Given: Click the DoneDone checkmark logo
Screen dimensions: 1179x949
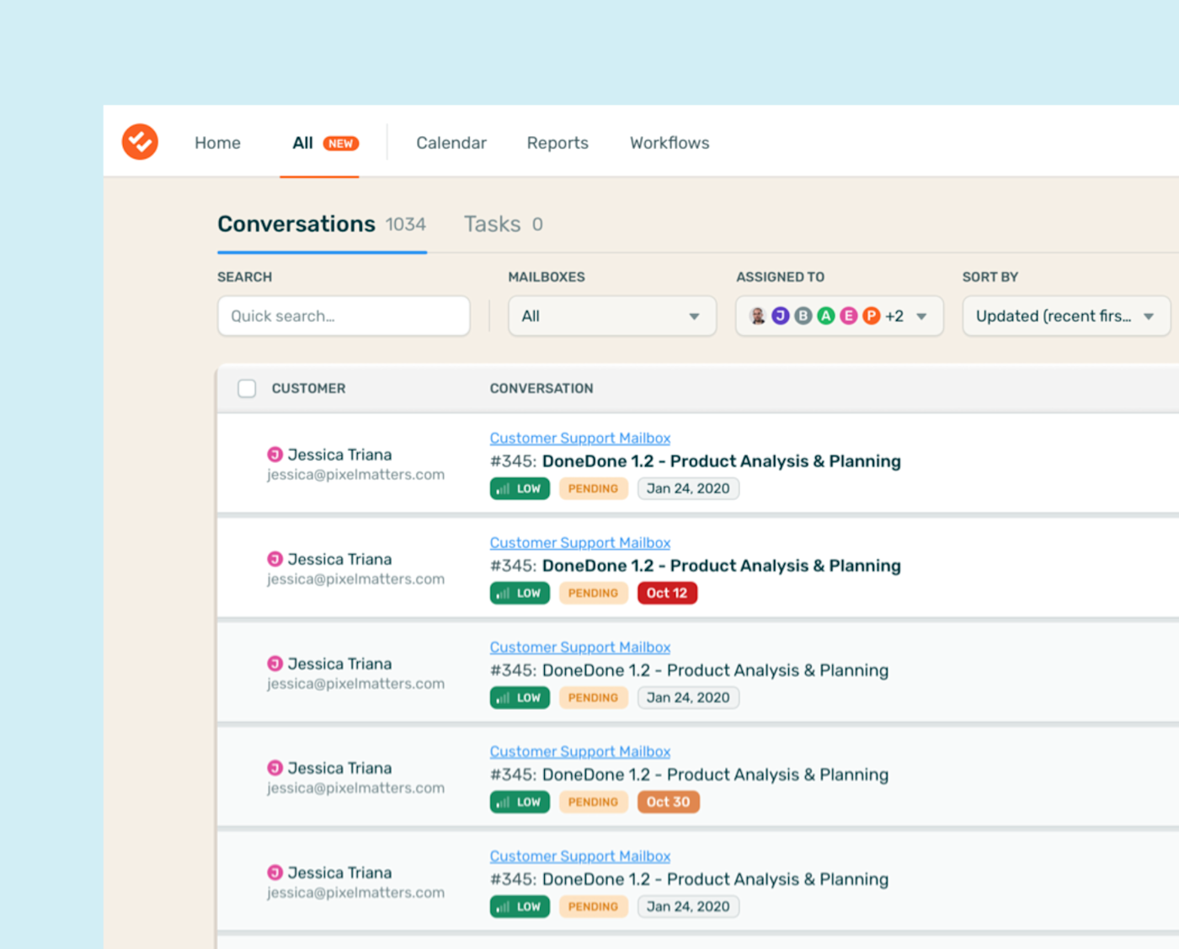Looking at the screenshot, I should click(140, 141).
